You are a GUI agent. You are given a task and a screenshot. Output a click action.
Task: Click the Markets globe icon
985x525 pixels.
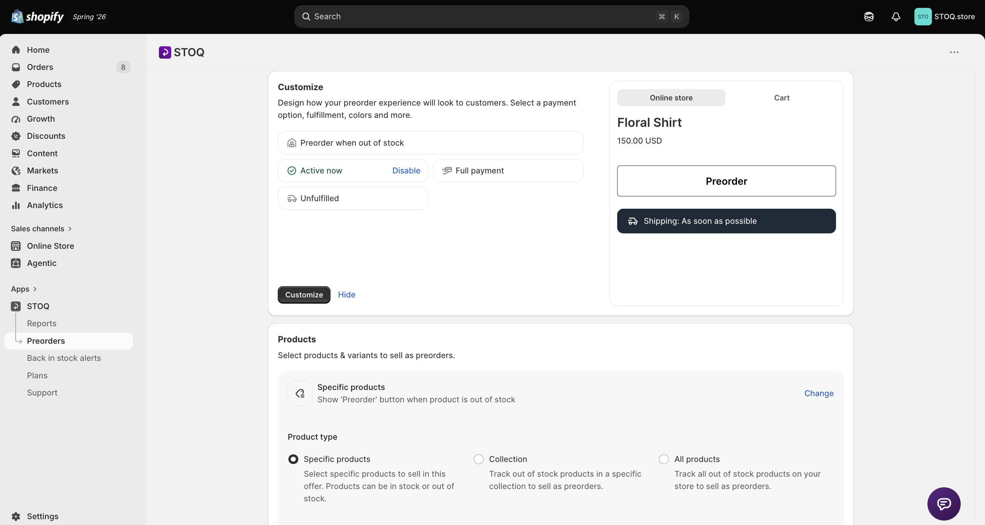point(16,171)
